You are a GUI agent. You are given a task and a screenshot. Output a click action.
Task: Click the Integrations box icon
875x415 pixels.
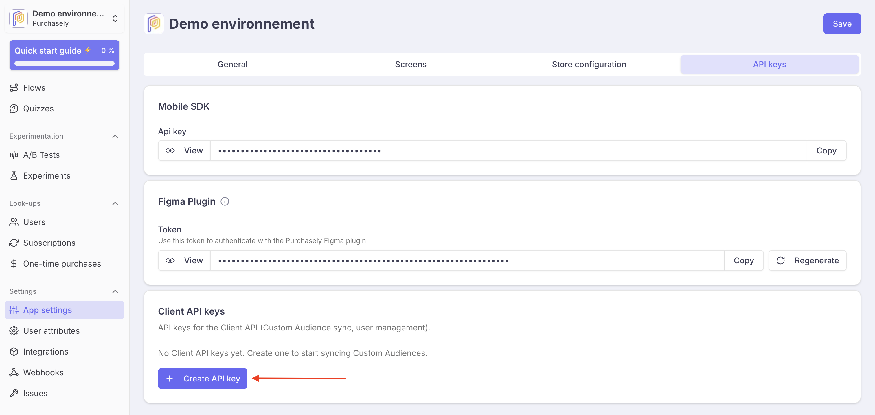[14, 352]
